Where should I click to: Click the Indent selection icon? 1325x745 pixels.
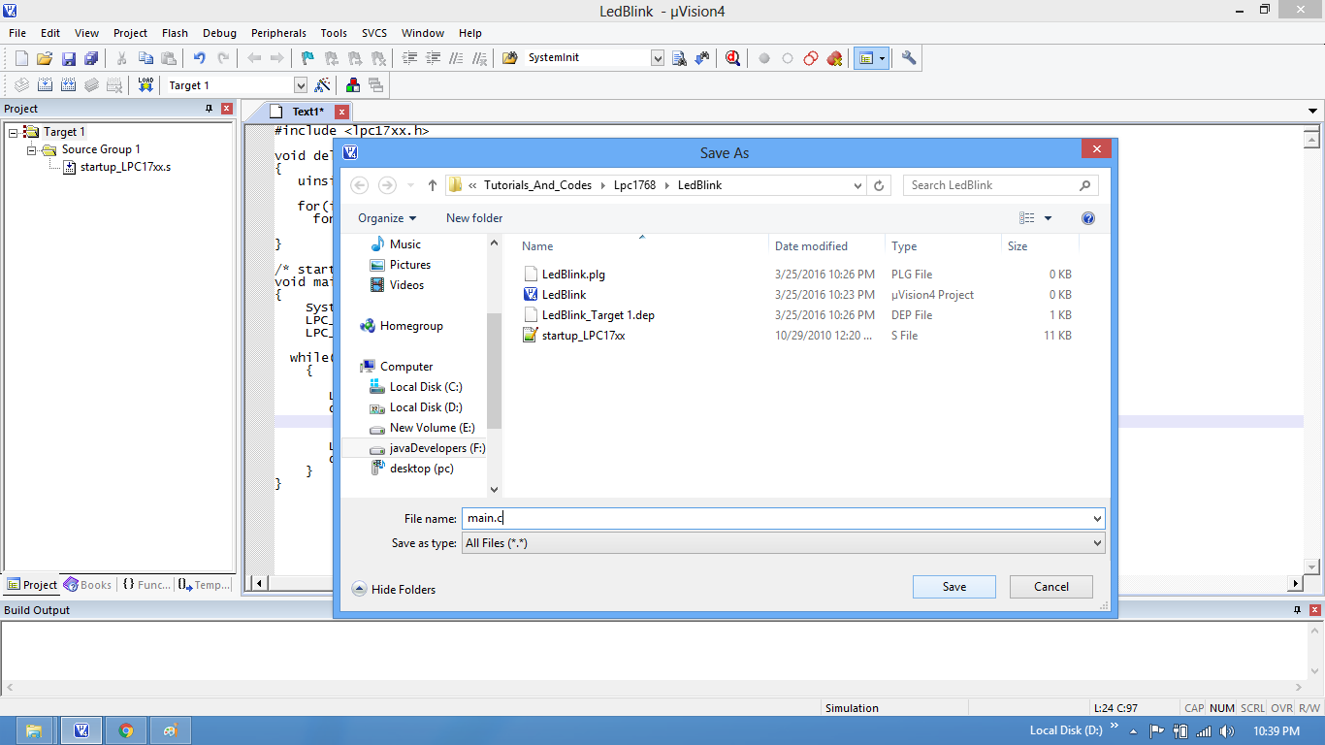[x=409, y=58]
